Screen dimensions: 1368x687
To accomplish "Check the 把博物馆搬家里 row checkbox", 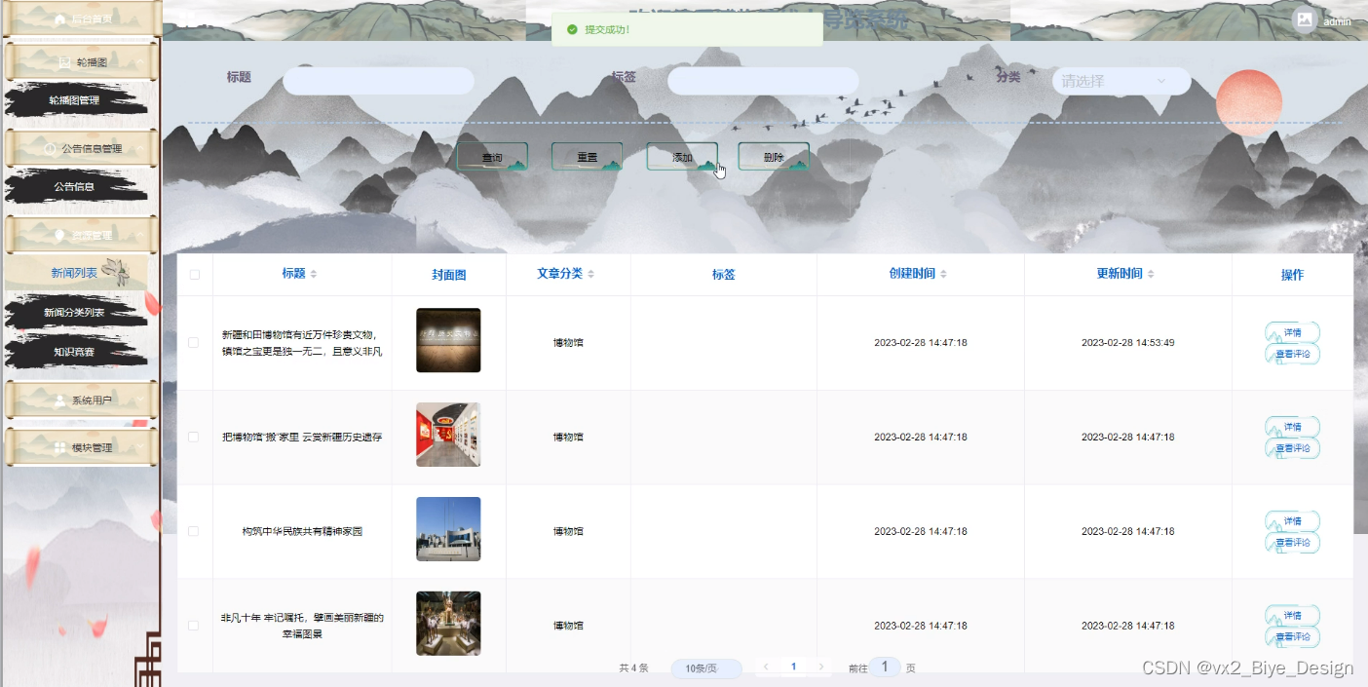I will (193, 437).
